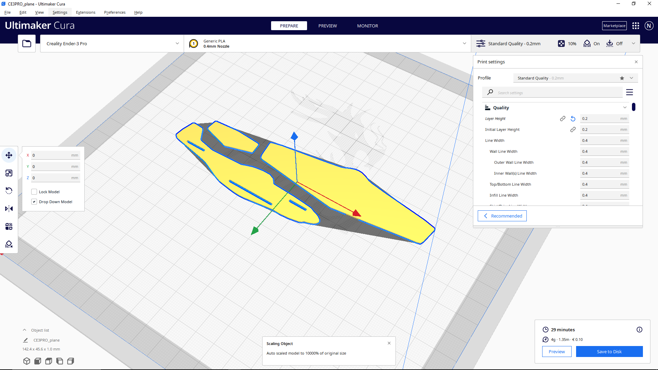Open the Extensions menu

(86, 12)
